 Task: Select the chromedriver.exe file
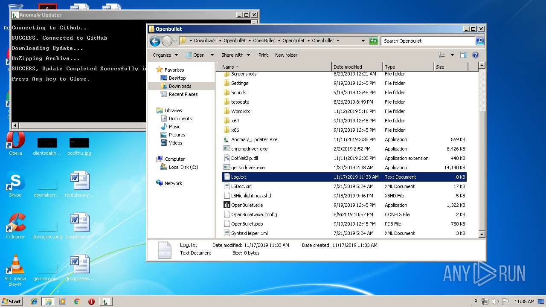click(250, 149)
